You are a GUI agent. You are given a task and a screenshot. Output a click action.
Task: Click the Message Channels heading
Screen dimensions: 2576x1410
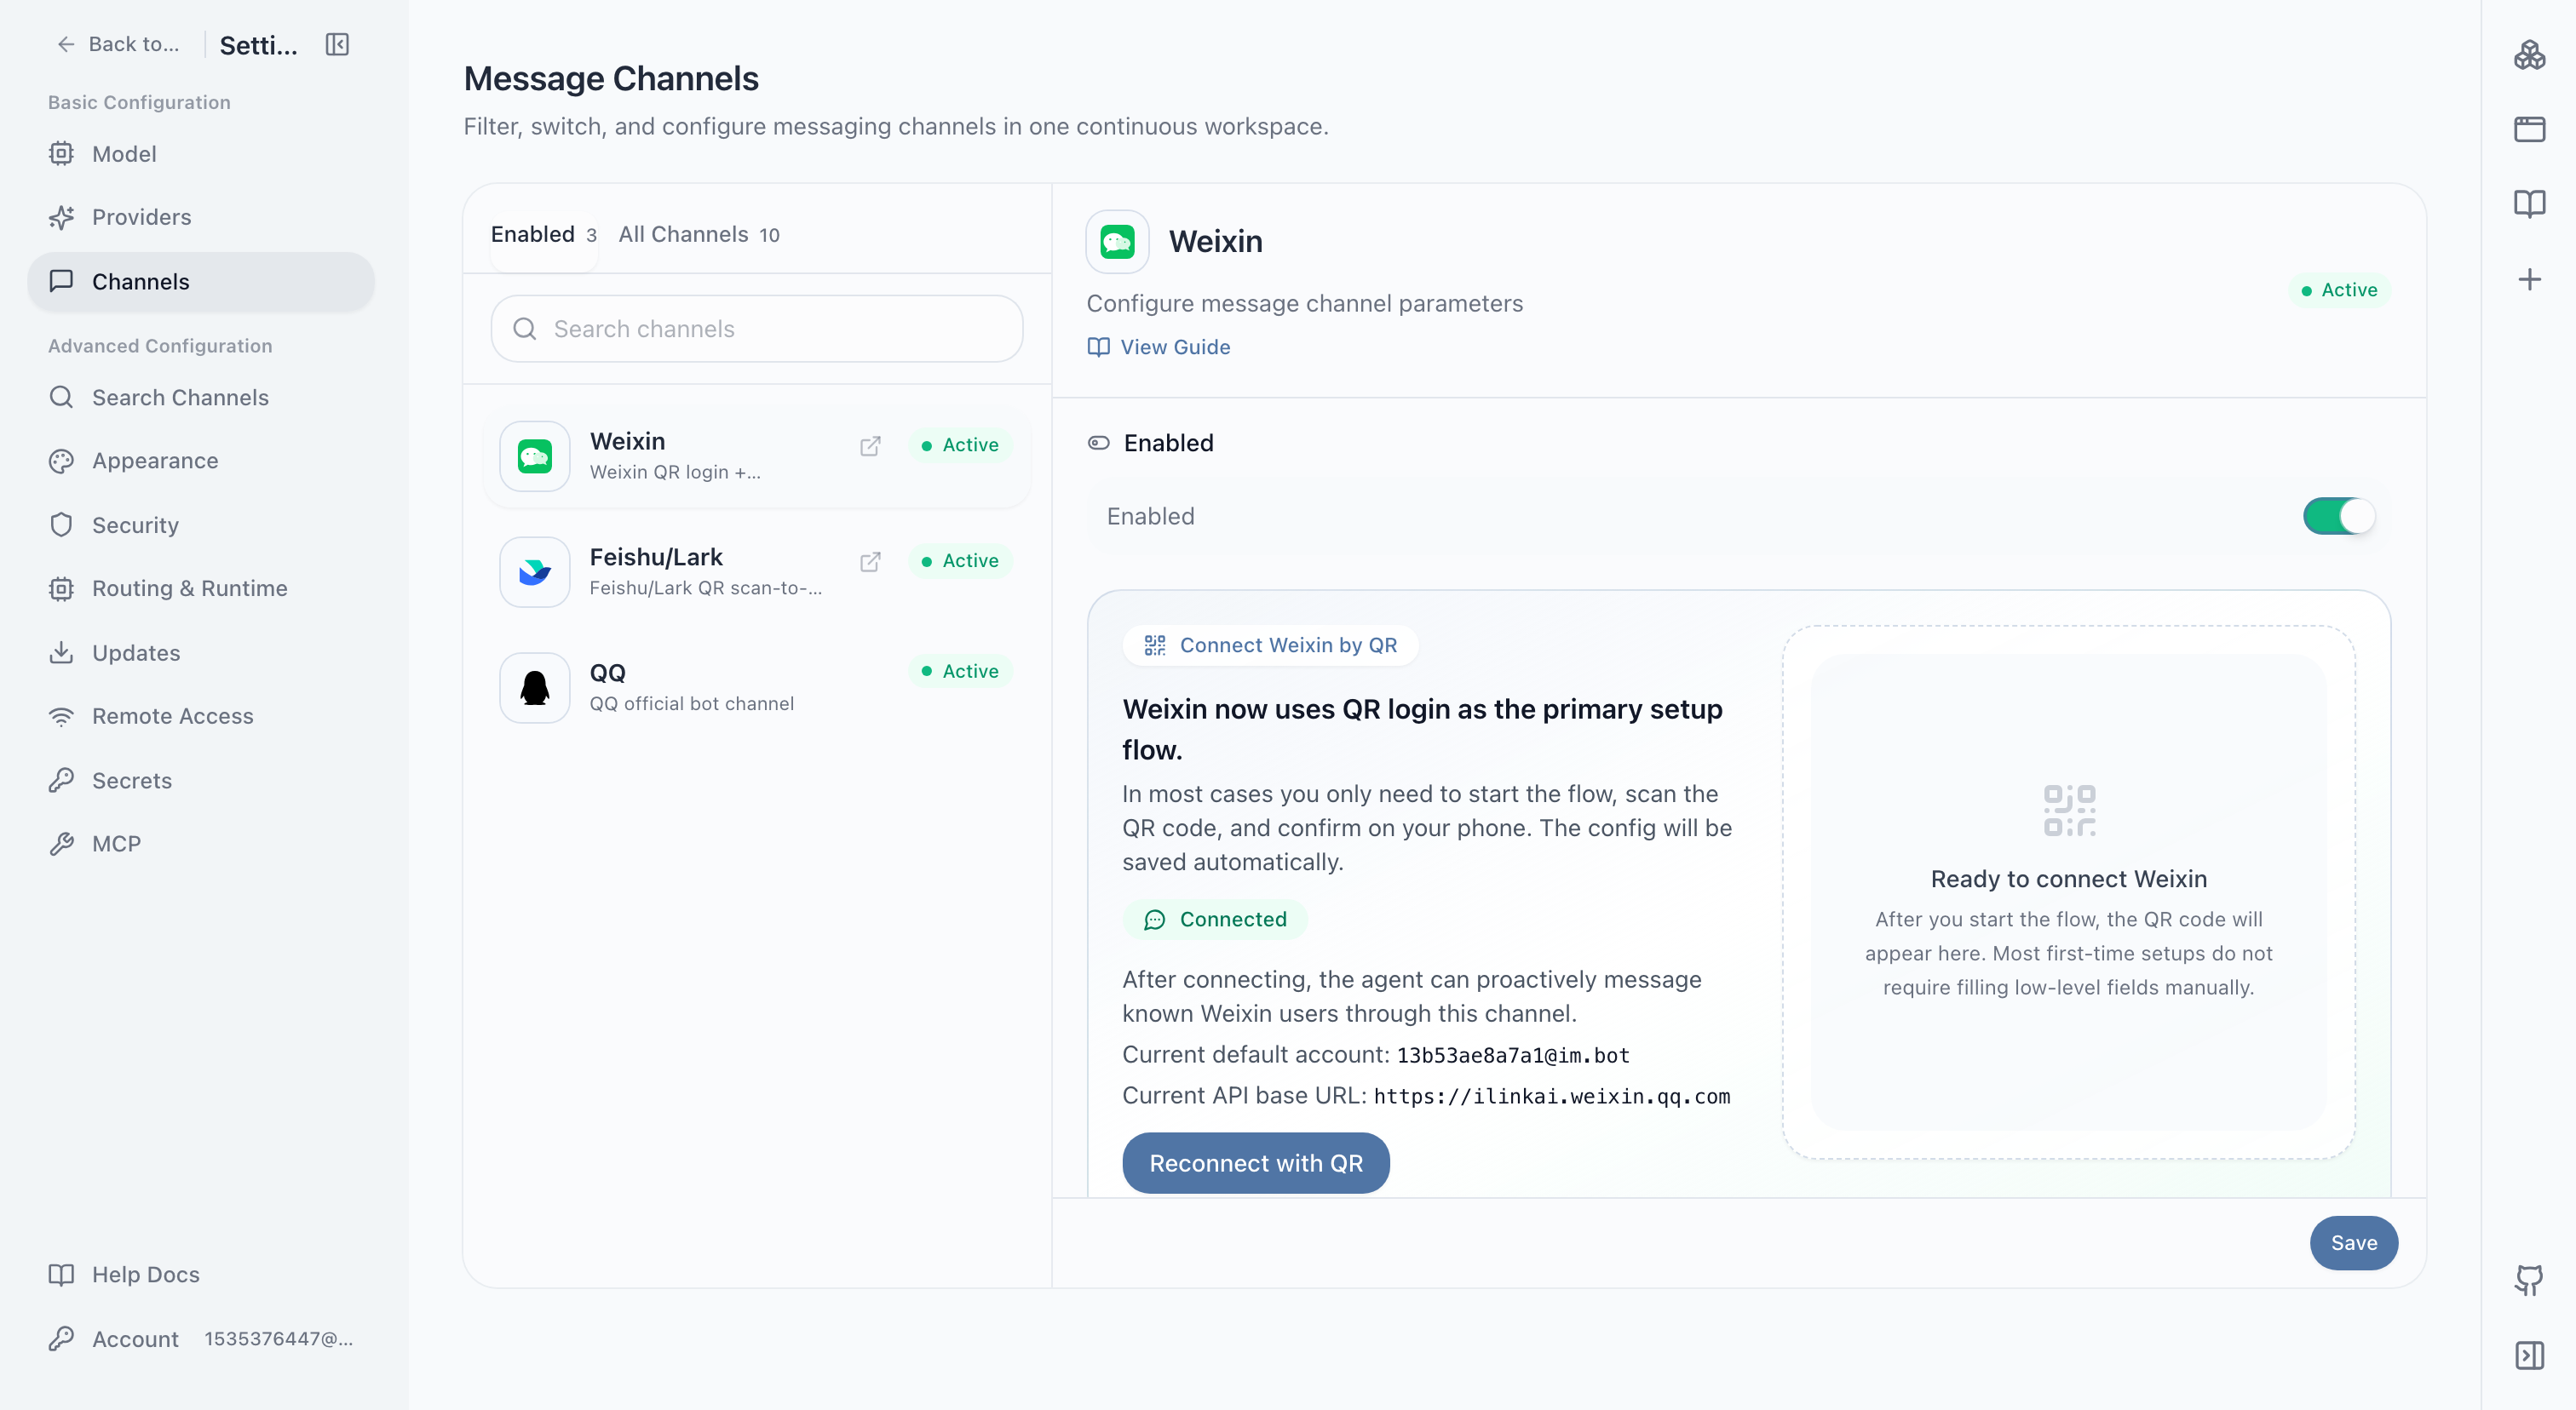click(611, 78)
